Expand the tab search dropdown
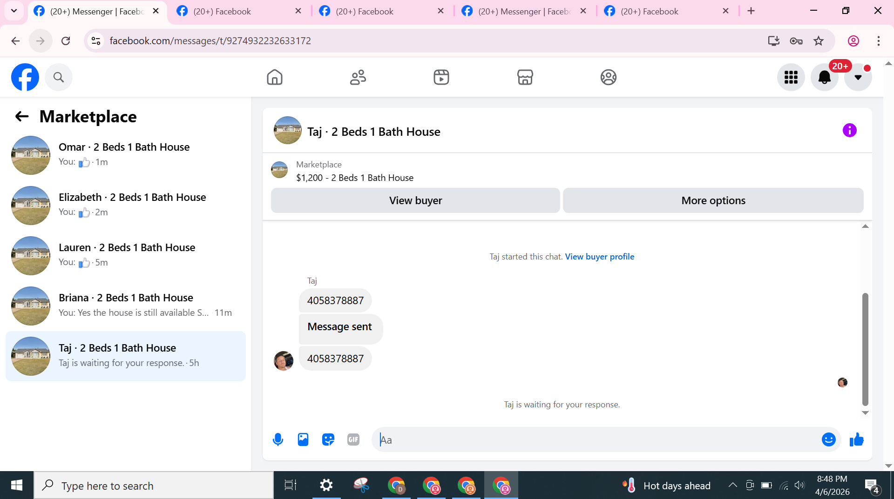The width and height of the screenshot is (894, 499). click(x=14, y=11)
